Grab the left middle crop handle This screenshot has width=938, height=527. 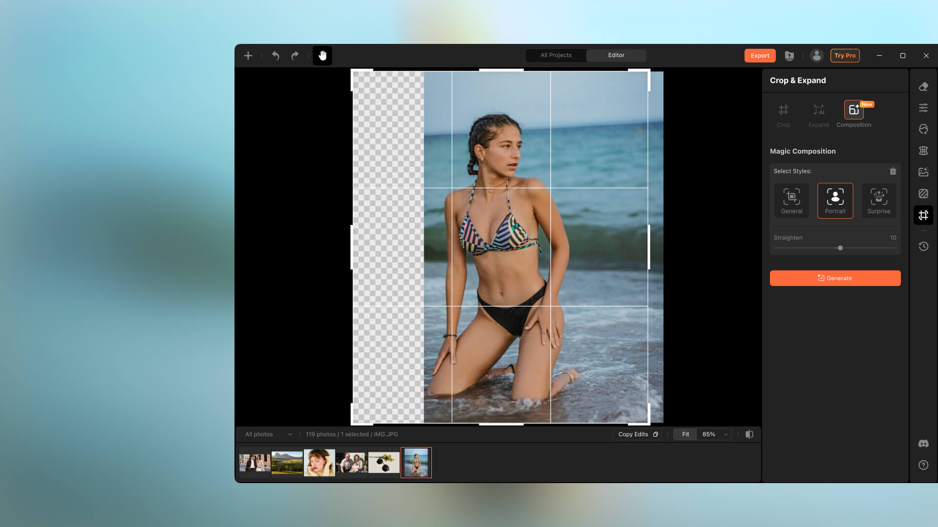point(352,247)
